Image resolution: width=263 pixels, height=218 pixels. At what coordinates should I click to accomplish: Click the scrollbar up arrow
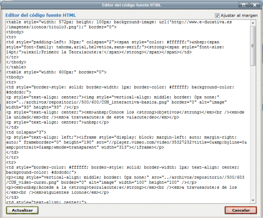coord(253,23)
